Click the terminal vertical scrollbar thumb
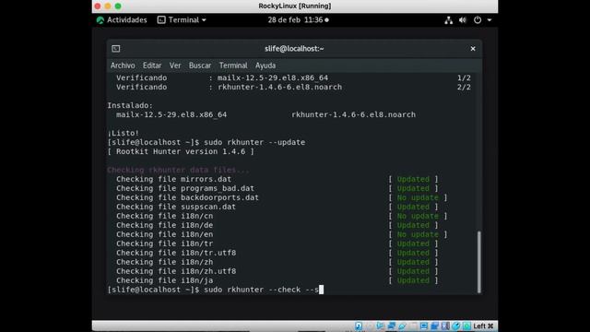The height and width of the screenshot is (332, 590). (x=478, y=262)
